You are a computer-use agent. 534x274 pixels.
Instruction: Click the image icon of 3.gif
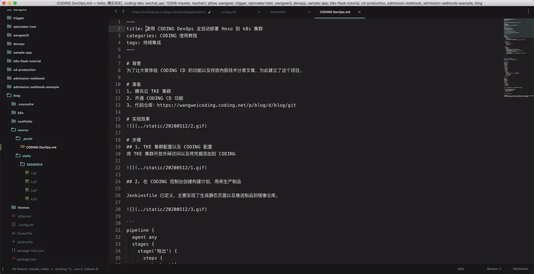(27, 190)
